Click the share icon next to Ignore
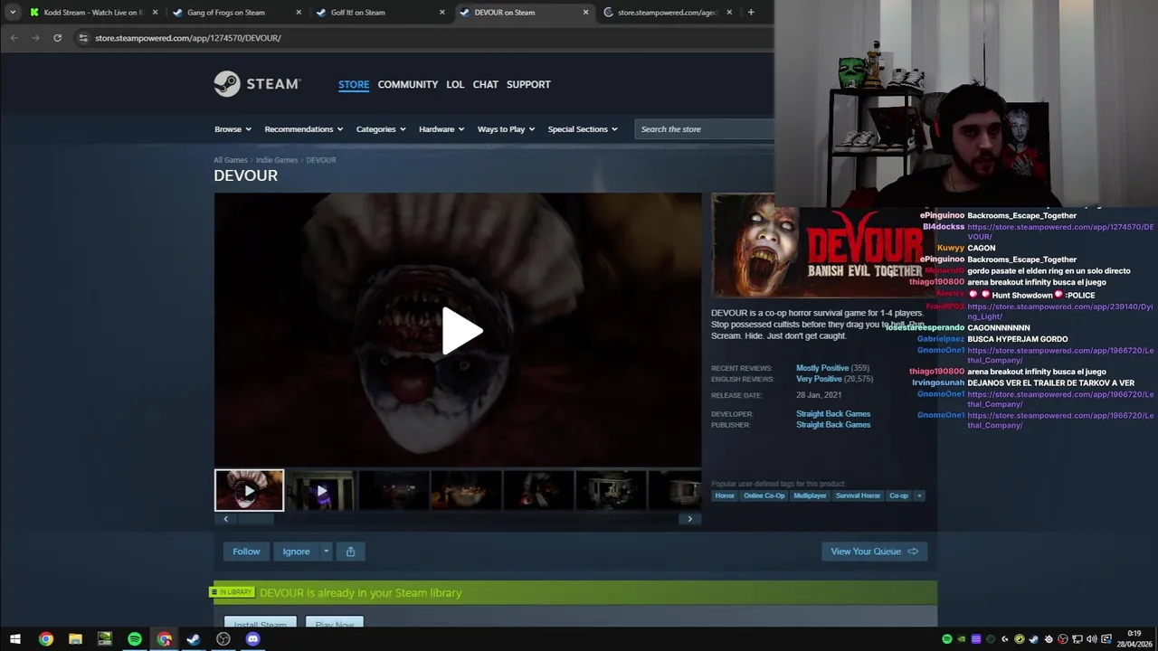 350,552
